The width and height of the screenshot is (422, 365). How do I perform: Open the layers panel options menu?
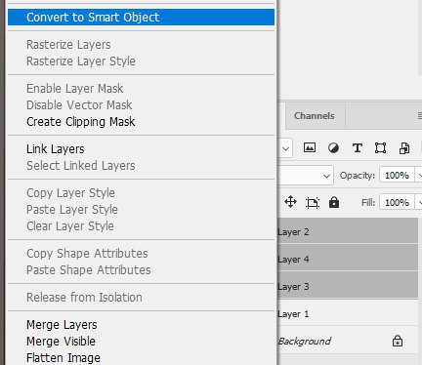[x=419, y=116]
